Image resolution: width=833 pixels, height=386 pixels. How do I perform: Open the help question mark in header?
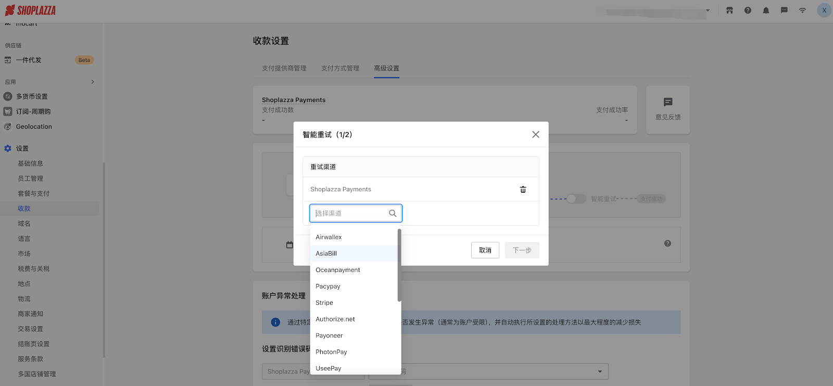pyautogui.click(x=748, y=10)
